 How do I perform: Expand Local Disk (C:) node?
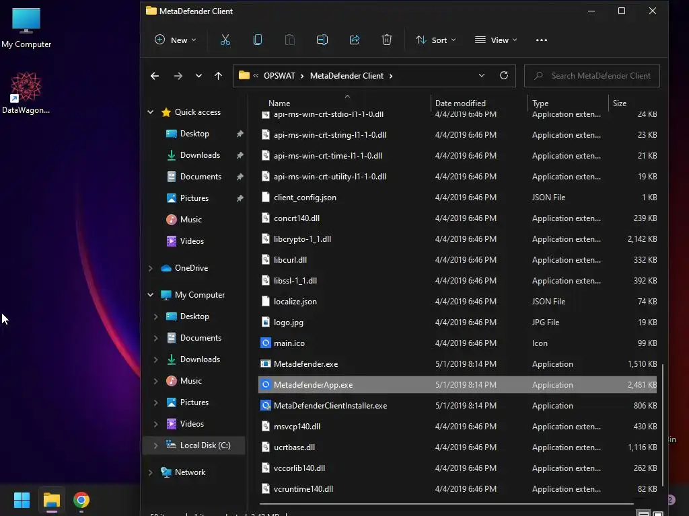(155, 445)
